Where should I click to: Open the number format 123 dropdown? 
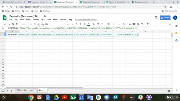pyautogui.click(x=47, y=24)
